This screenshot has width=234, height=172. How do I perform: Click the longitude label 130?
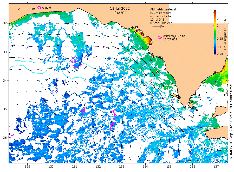click(x=51, y=167)
